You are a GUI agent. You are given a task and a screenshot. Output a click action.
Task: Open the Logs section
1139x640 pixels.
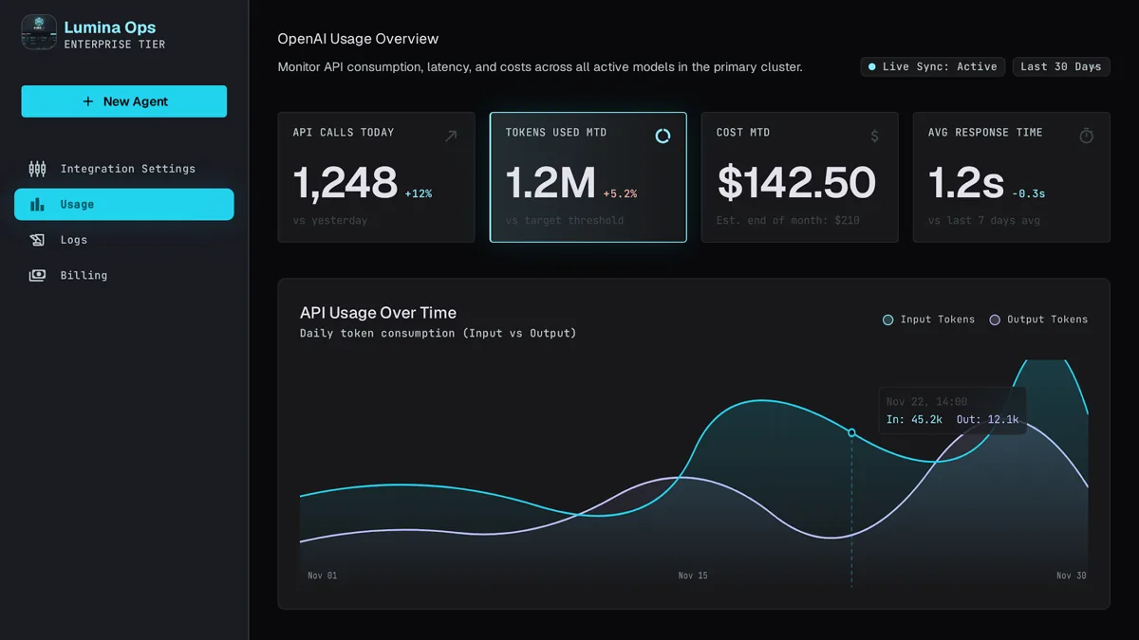coord(124,240)
